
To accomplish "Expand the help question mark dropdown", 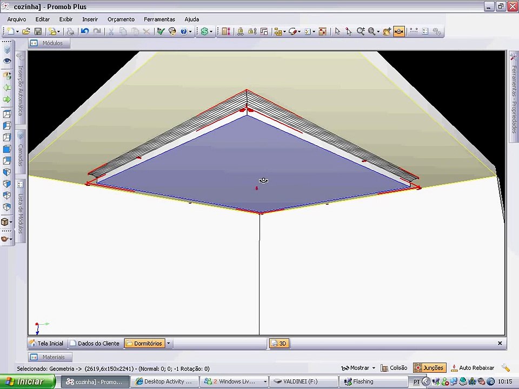I will coord(190,32).
